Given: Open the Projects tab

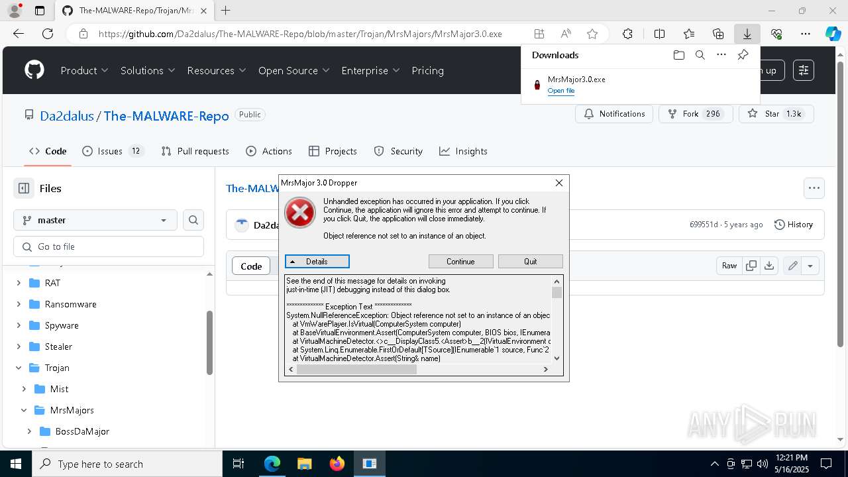Looking at the screenshot, I should click(333, 151).
